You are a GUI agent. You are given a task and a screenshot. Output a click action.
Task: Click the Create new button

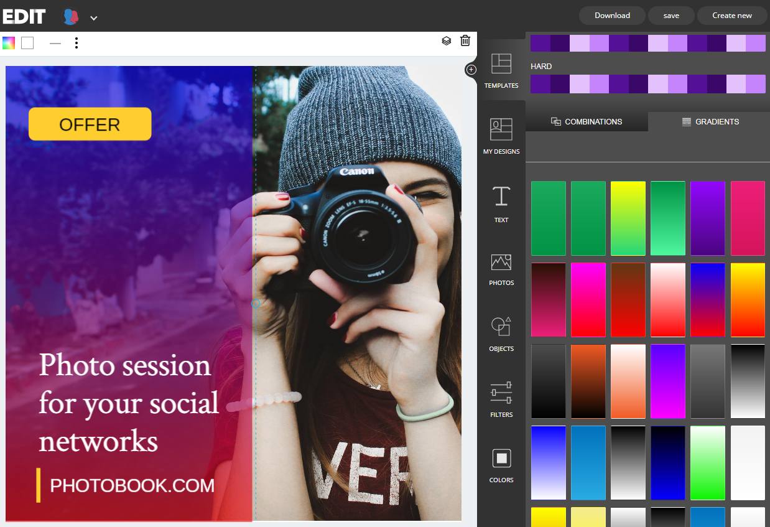pos(732,16)
